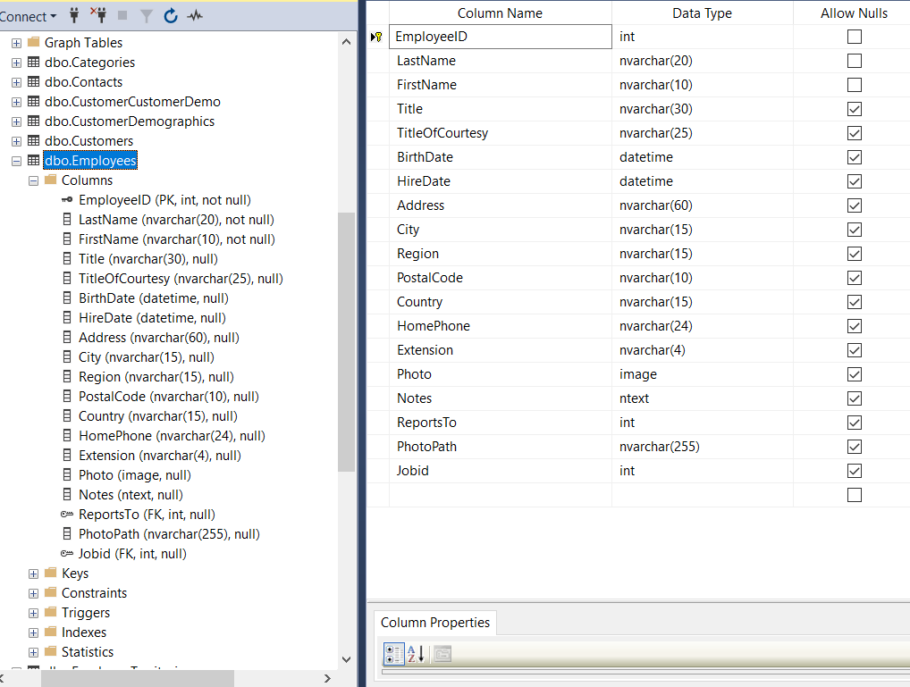Expand the Keys folder
Image resolution: width=910 pixels, height=687 pixels.
(34, 574)
